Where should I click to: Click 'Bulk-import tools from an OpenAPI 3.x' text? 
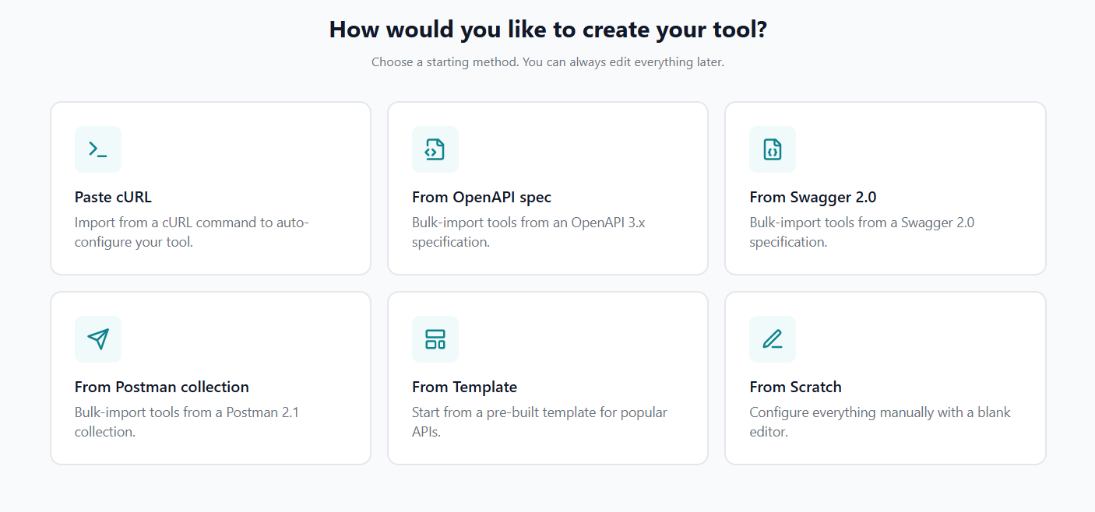point(529,232)
